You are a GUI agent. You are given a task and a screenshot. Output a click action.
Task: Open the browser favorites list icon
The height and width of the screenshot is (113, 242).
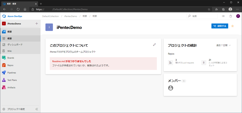[x=216, y=9]
